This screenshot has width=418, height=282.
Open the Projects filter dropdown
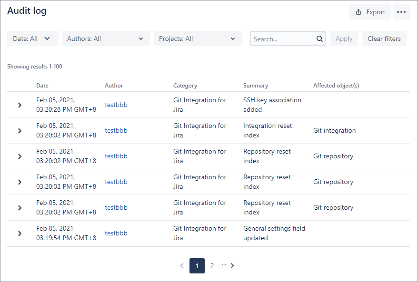click(198, 39)
